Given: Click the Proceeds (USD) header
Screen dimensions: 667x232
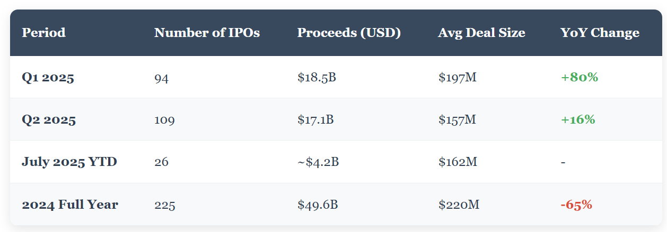Looking at the screenshot, I should pyautogui.click(x=349, y=33).
